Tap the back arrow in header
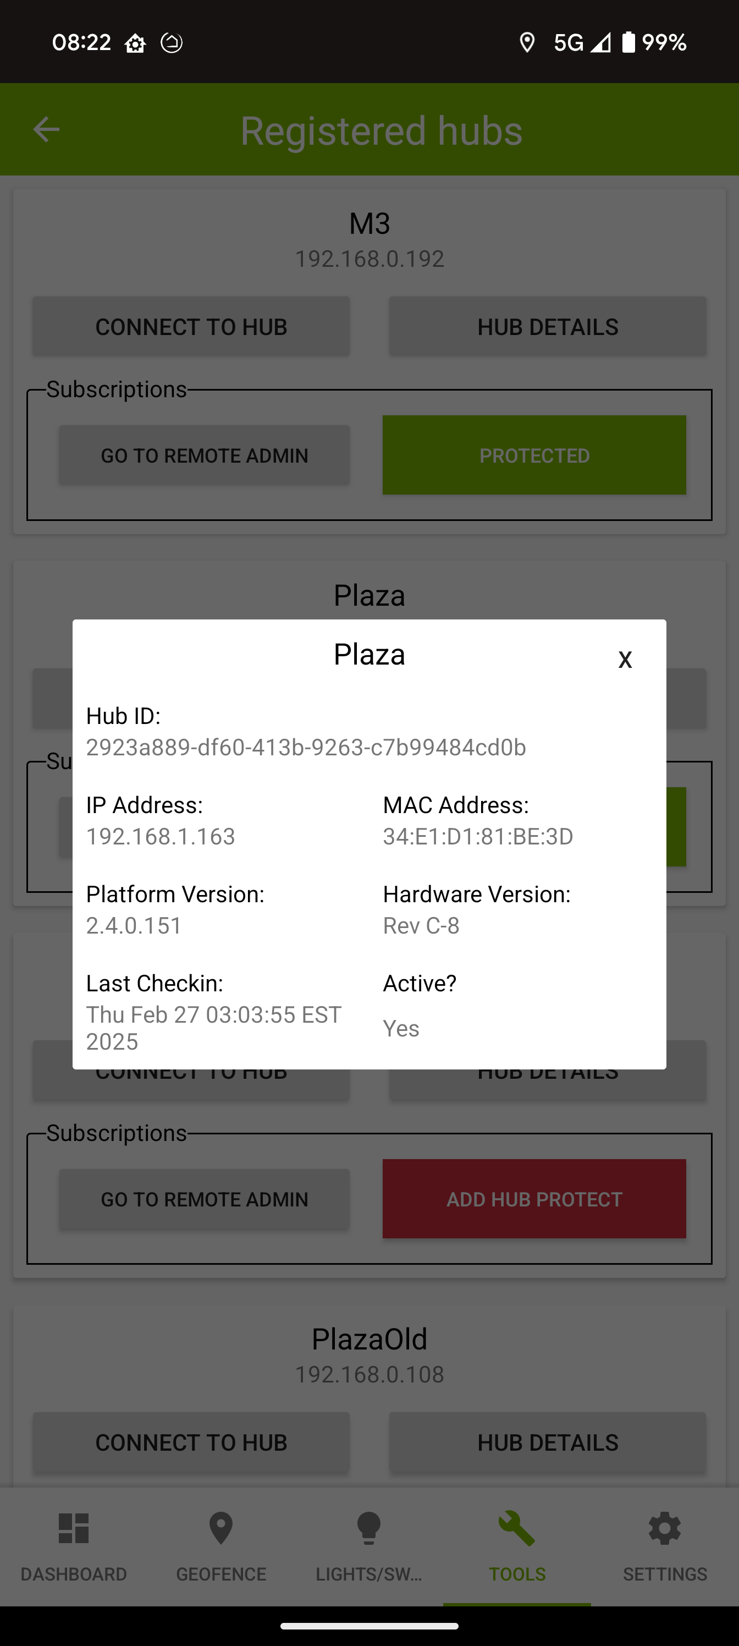739x1646 pixels. (x=46, y=130)
